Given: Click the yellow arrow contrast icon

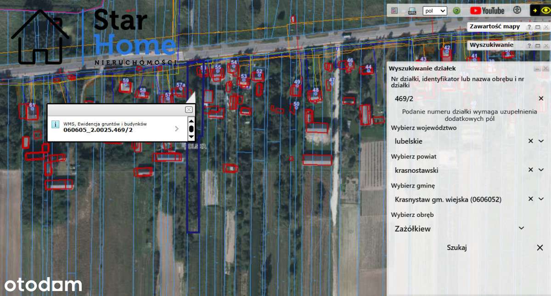Looking at the screenshot, I should 535,10.
